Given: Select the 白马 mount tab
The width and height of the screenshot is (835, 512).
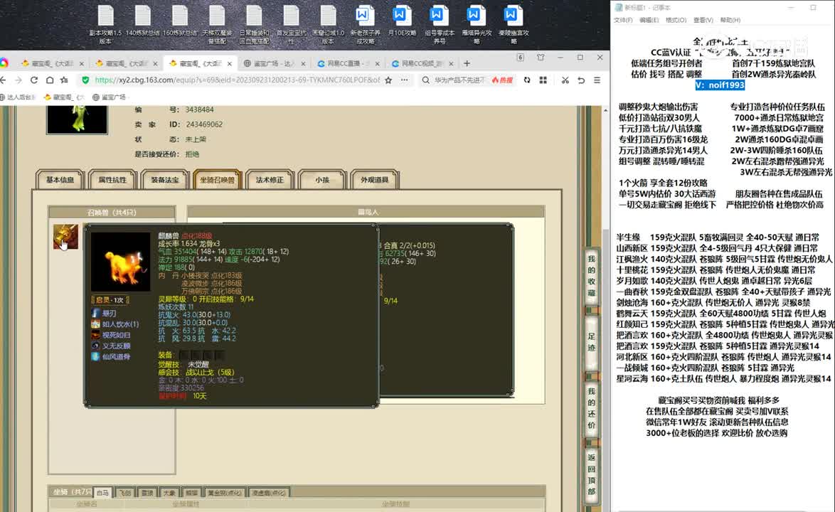Looking at the screenshot, I should coord(103,493).
